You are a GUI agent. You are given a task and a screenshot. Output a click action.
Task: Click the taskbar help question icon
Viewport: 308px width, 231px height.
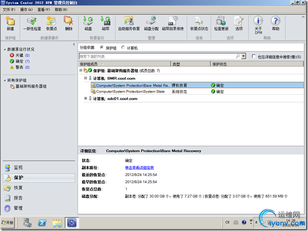click(244, 222)
